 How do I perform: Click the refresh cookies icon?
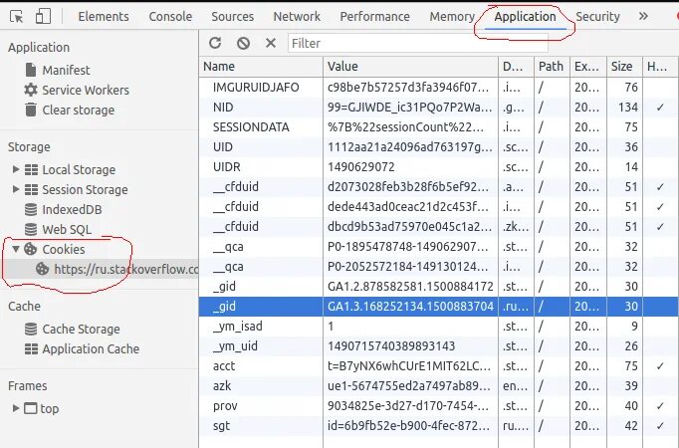(x=215, y=43)
